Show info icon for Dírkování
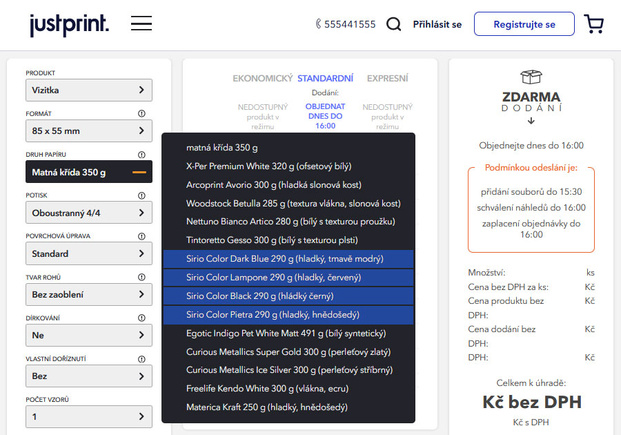Viewport: 621px width, 435px height. tap(141, 318)
